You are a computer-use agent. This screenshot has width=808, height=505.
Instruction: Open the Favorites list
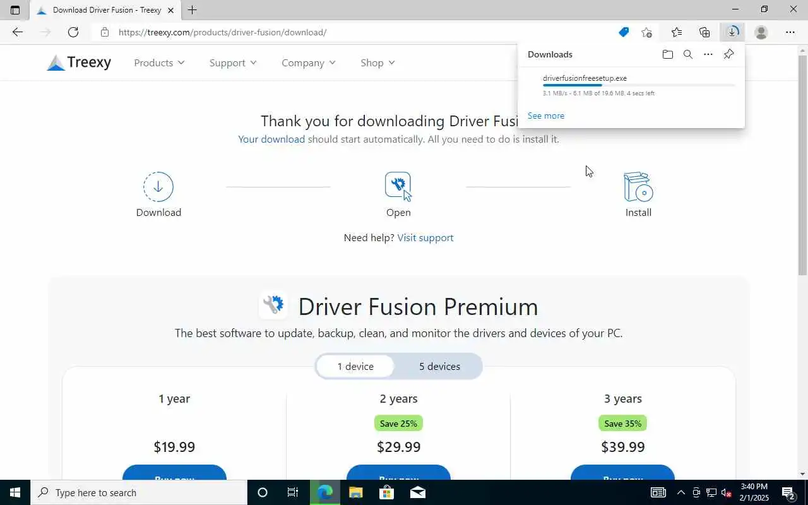pyautogui.click(x=677, y=32)
